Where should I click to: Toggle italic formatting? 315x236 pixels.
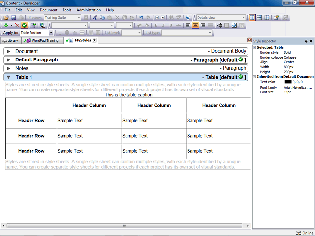pos(163,25)
